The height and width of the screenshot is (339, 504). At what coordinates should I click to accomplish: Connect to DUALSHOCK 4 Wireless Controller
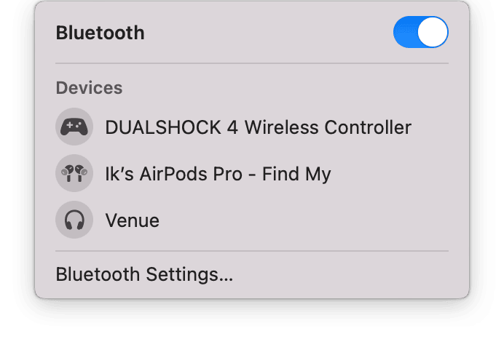coord(252,127)
